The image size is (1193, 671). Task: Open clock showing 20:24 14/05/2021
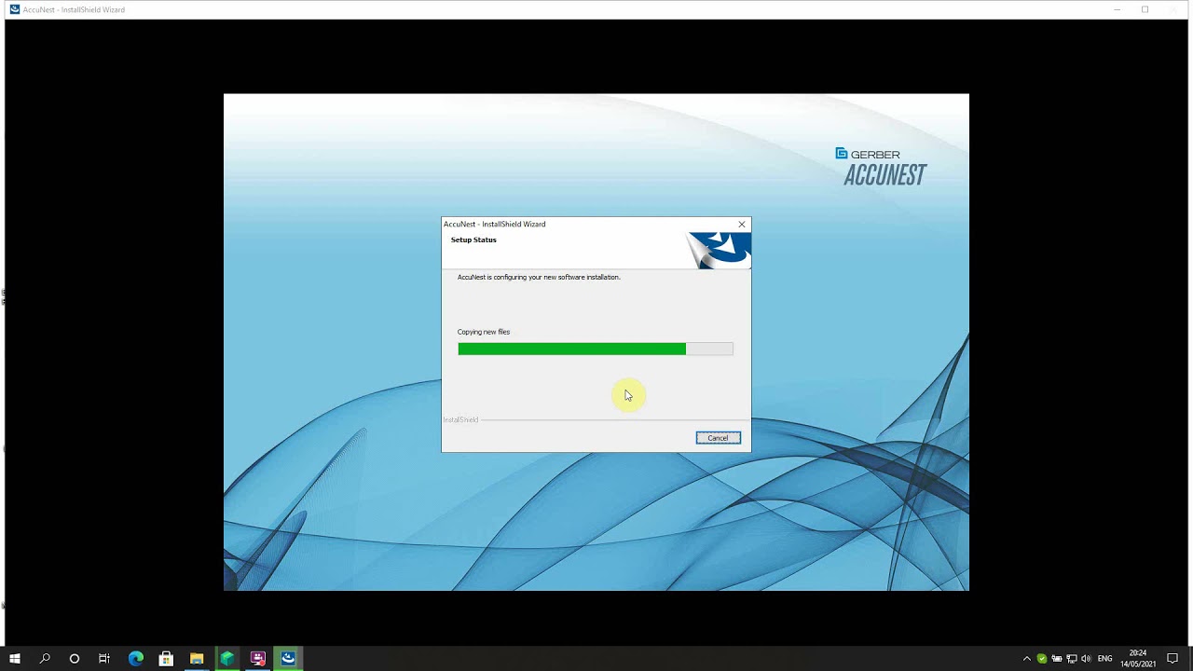click(x=1138, y=659)
